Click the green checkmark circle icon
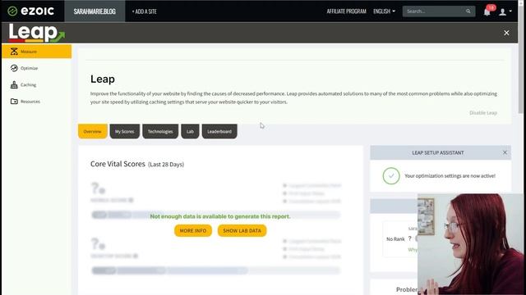 (391, 176)
